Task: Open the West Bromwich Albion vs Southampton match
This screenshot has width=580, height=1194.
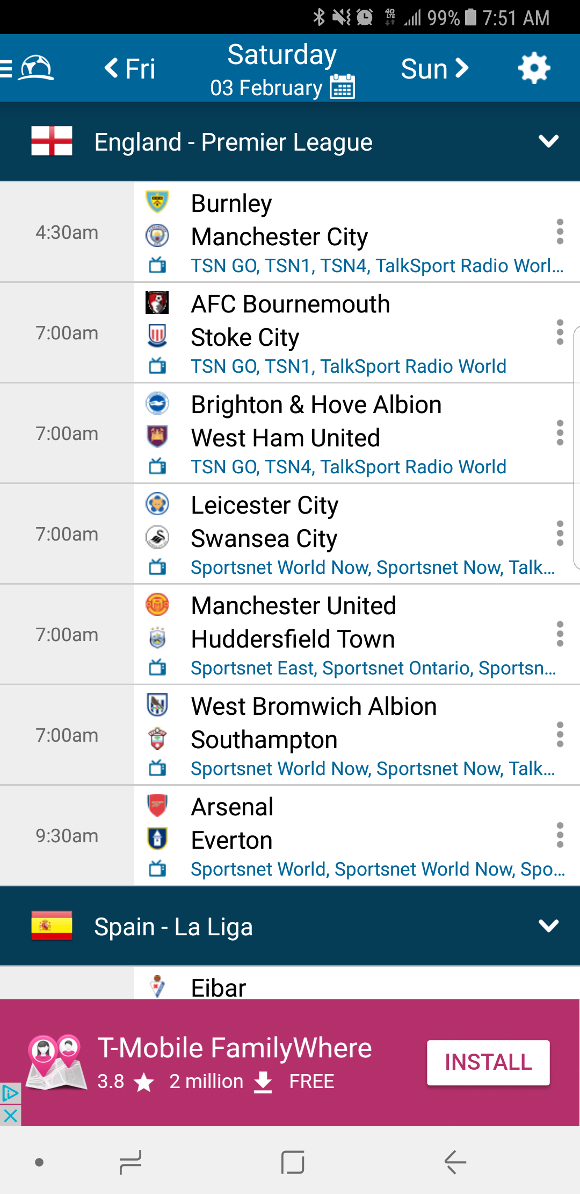Action: click(x=314, y=723)
